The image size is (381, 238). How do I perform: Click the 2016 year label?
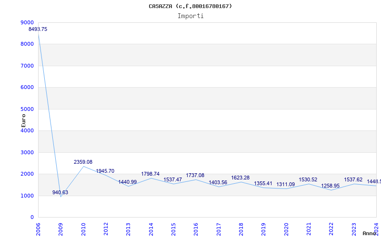196,229
